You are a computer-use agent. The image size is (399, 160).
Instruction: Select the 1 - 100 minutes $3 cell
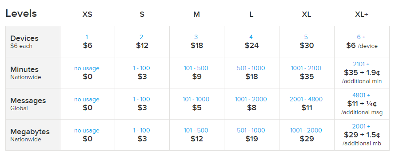coord(142,73)
